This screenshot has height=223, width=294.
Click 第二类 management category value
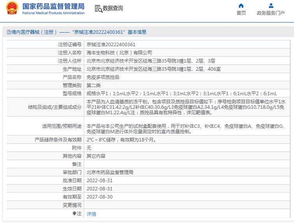pos(93,85)
